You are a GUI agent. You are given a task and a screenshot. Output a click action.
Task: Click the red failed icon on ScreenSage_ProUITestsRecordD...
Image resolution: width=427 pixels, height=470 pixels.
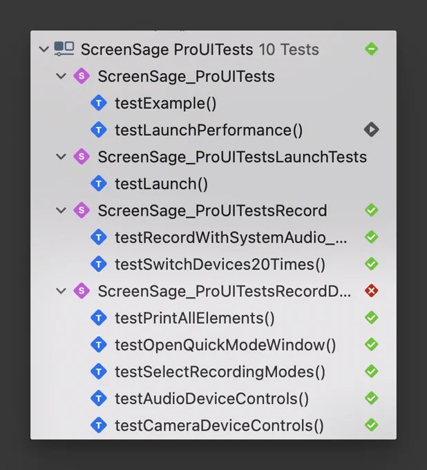[x=372, y=291]
